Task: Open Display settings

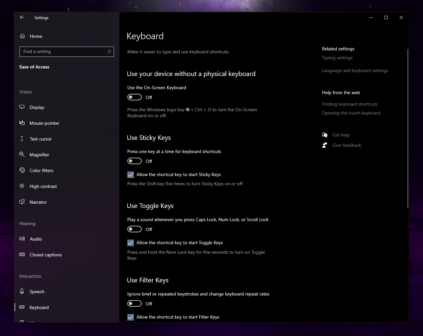Action: click(x=66, y=107)
